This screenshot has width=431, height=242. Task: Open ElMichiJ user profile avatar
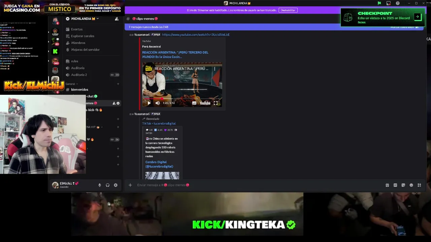pos(55,185)
